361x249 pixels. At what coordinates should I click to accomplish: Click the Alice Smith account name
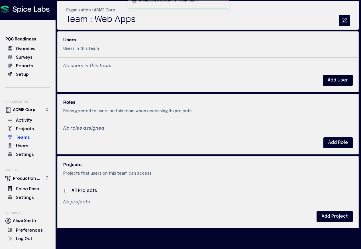click(x=25, y=221)
